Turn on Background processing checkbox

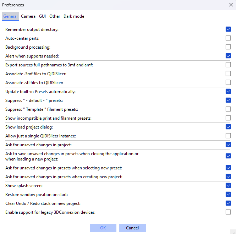[x=228, y=47]
